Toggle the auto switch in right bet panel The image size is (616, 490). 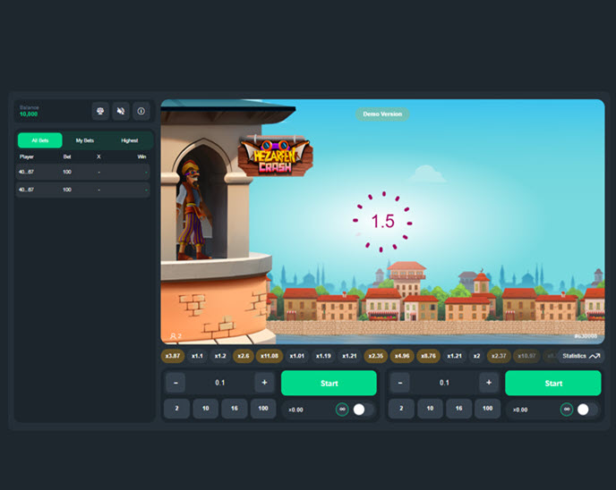[x=586, y=409]
